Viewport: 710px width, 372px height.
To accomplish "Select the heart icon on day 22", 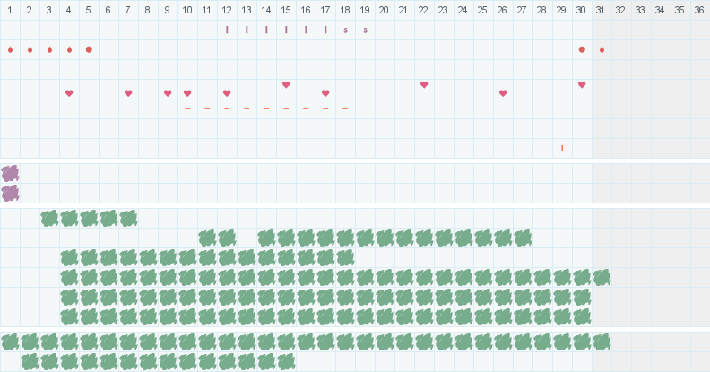I will point(424,84).
